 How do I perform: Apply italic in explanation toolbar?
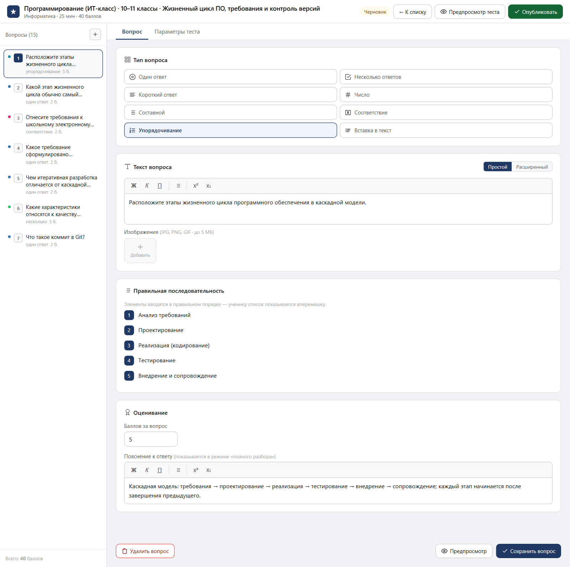click(x=147, y=470)
